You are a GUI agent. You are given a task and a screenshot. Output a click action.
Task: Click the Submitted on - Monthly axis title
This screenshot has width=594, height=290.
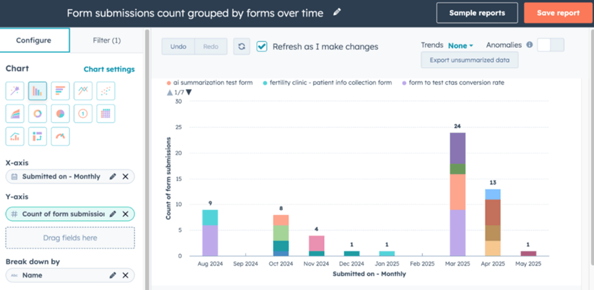click(369, 274)
